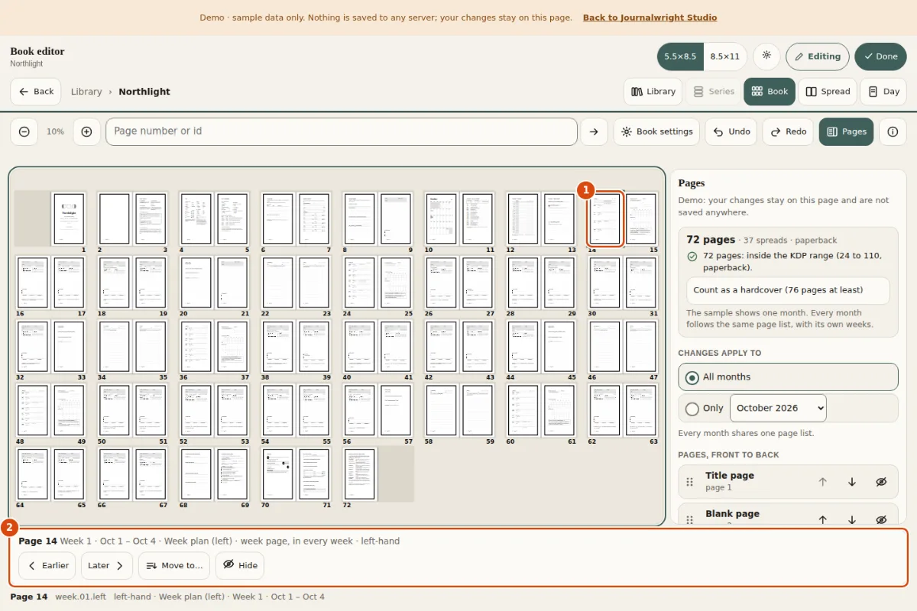Image resolution: width=917 pixels, height=611 pixels.
Task: Zoom in with the plus icon
Action: pyautogui.click(x=86, y=131)
